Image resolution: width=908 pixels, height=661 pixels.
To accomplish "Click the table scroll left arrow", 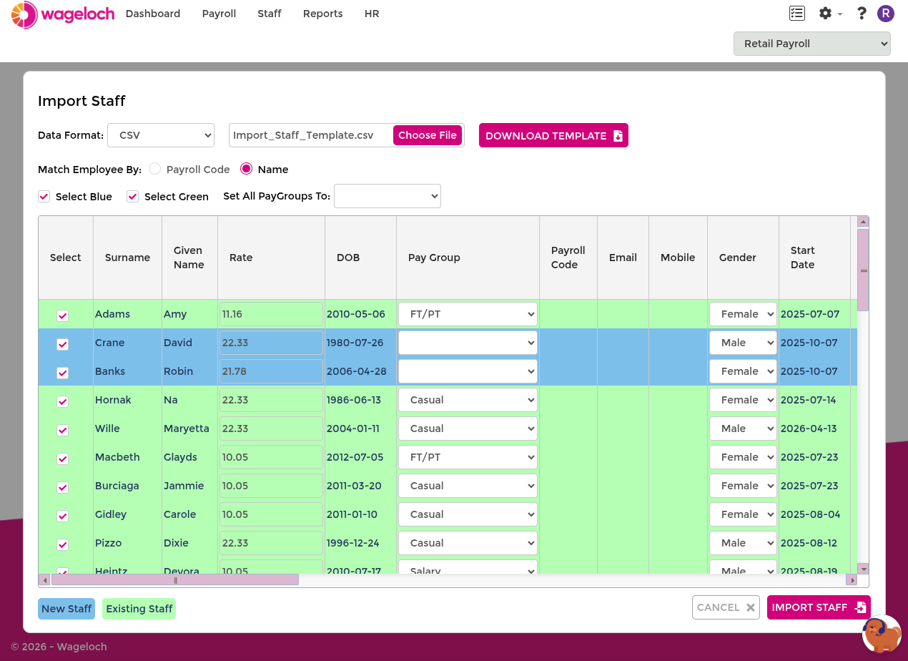I will [44, 580].
